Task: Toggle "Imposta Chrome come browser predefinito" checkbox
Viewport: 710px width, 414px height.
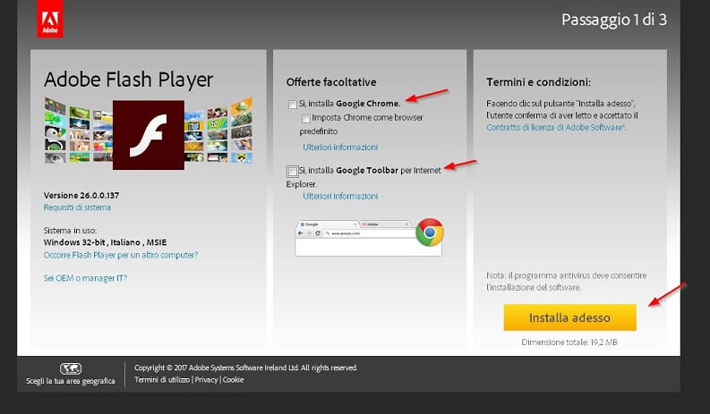Action: pyautogui.click(x=306, y=119)
